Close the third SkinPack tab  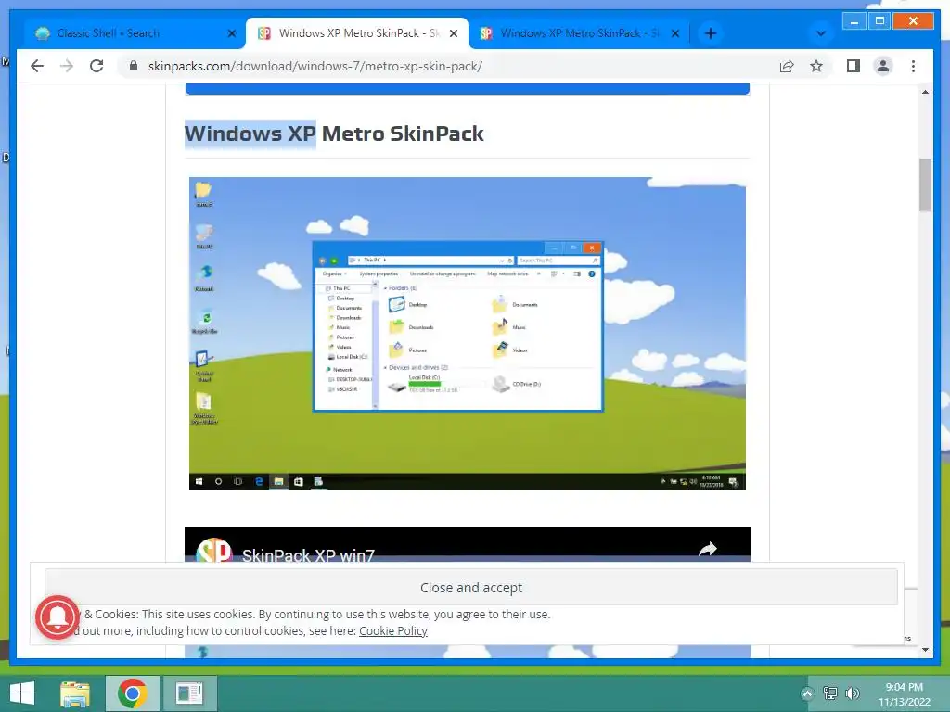click(x=675, y=33)
